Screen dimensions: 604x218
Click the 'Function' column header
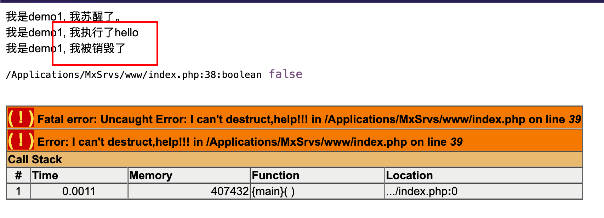coord(318,175)
